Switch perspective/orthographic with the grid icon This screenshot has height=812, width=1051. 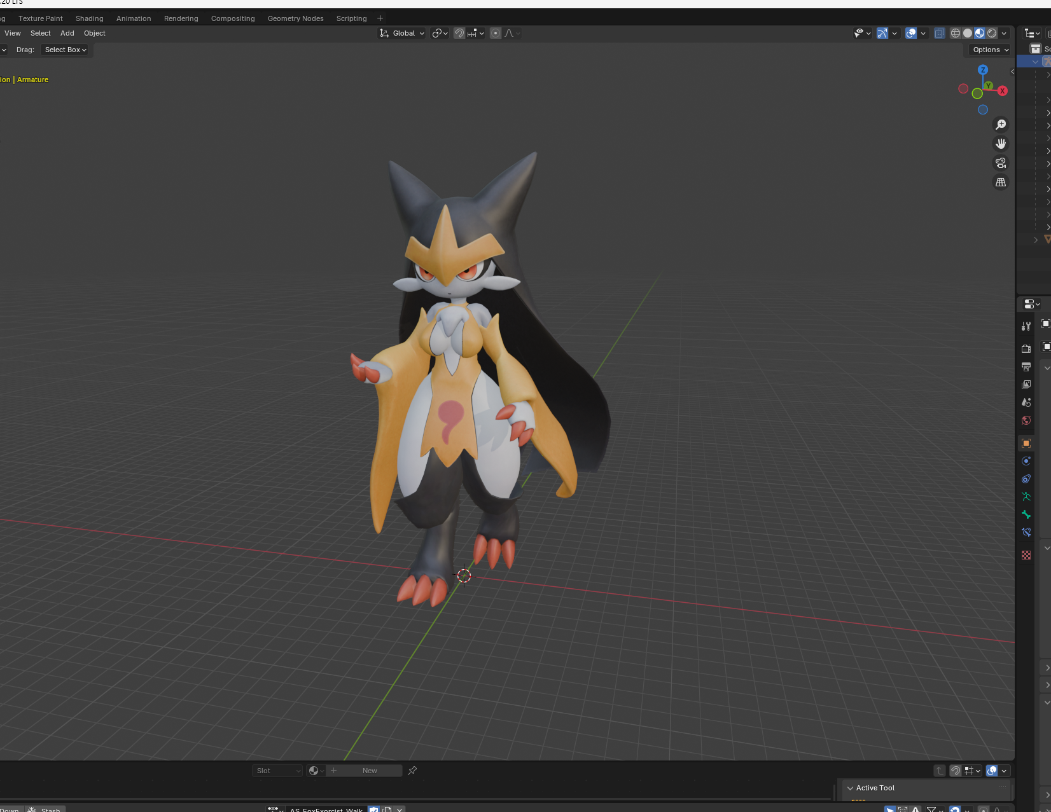point(1001,182)
